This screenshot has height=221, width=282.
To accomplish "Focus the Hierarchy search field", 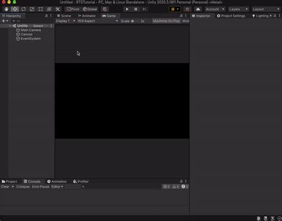I will [x=32, y=21].
